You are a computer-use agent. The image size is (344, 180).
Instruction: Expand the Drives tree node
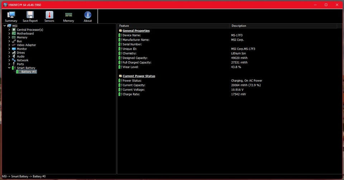(x=9, y=53)
